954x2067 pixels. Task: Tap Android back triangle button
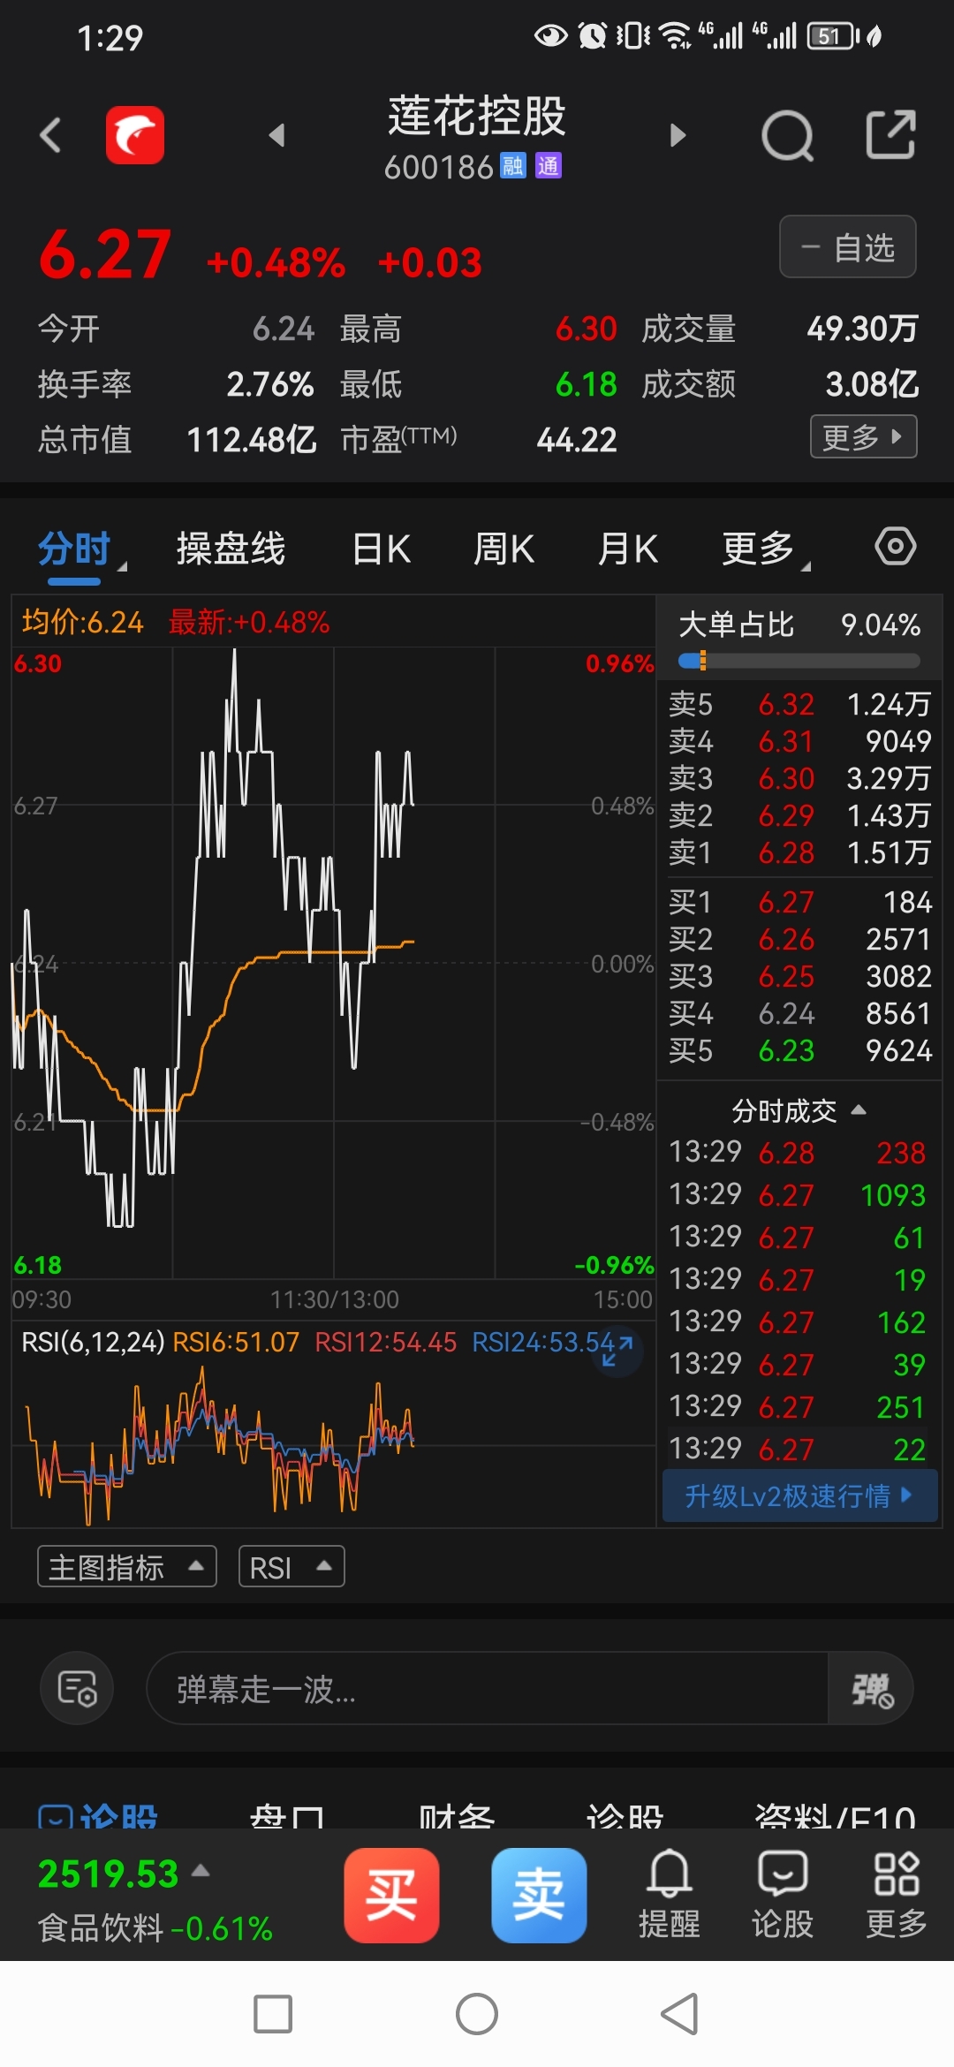(679, 2015)
